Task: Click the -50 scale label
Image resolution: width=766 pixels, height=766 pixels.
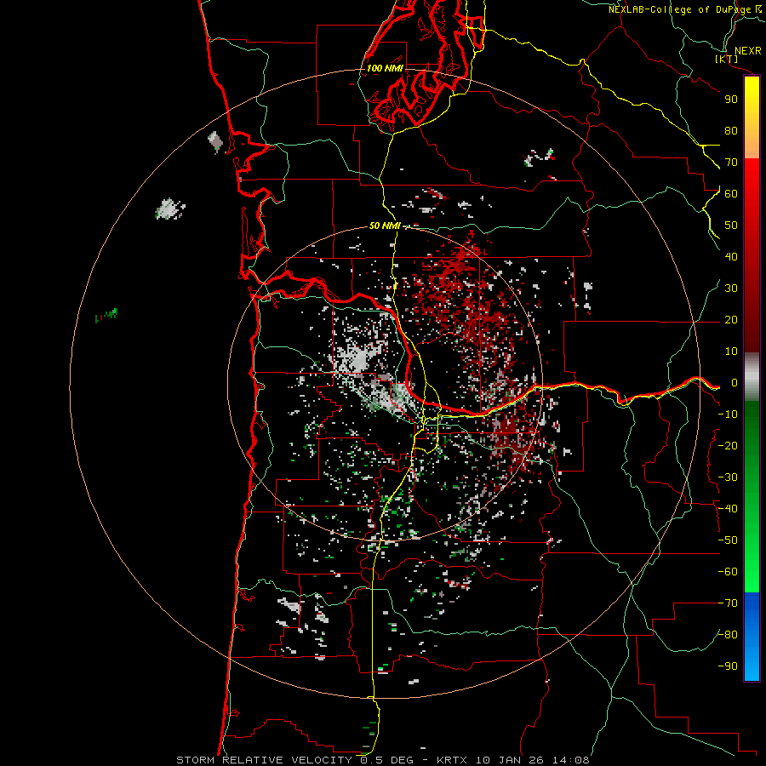Action: coord(728,540)
